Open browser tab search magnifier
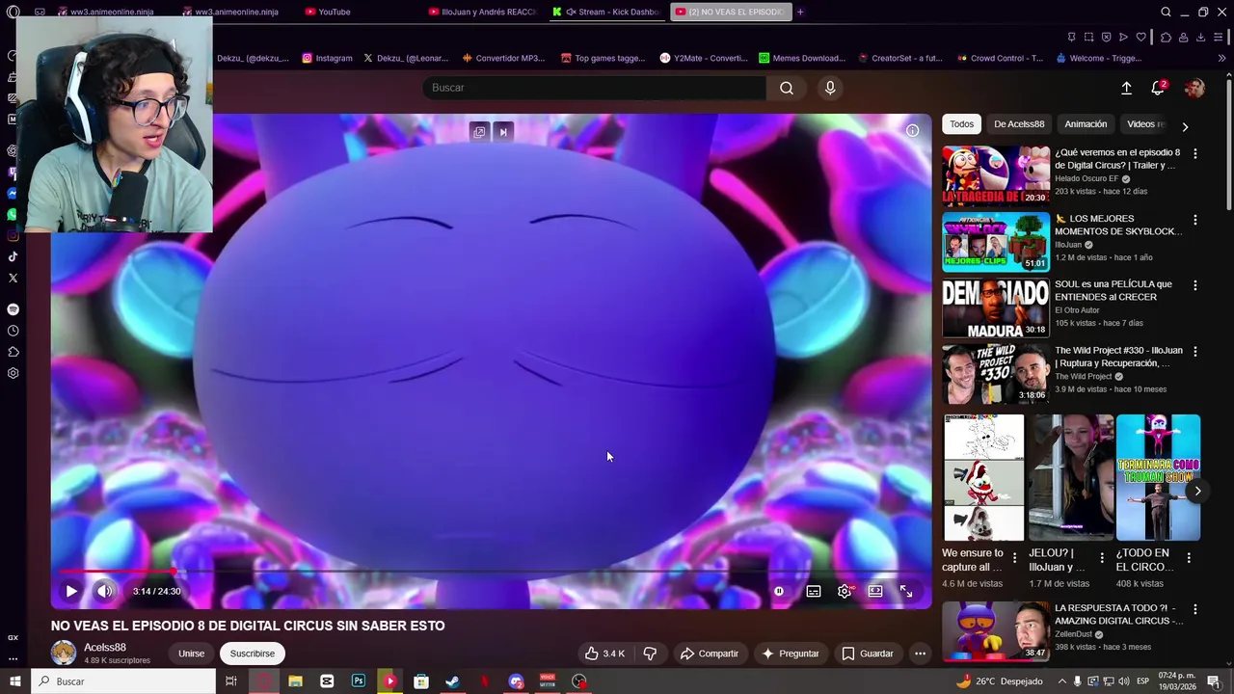Image resolution: width=1234 pixels, height=694 pixels. pyautogui.click(x=1166, y=12)
